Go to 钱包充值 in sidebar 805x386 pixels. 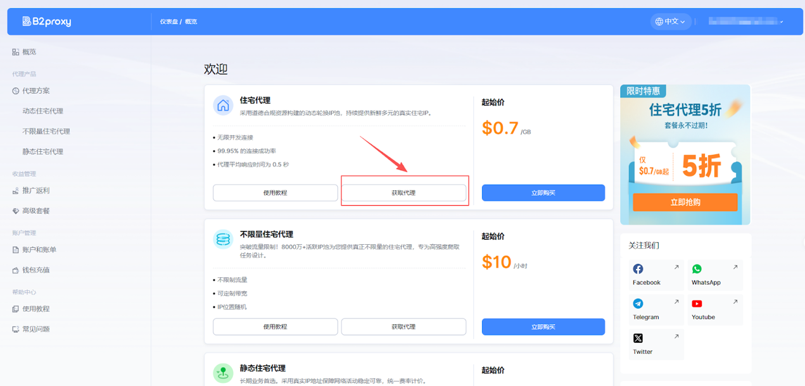[x=35, y=270]
